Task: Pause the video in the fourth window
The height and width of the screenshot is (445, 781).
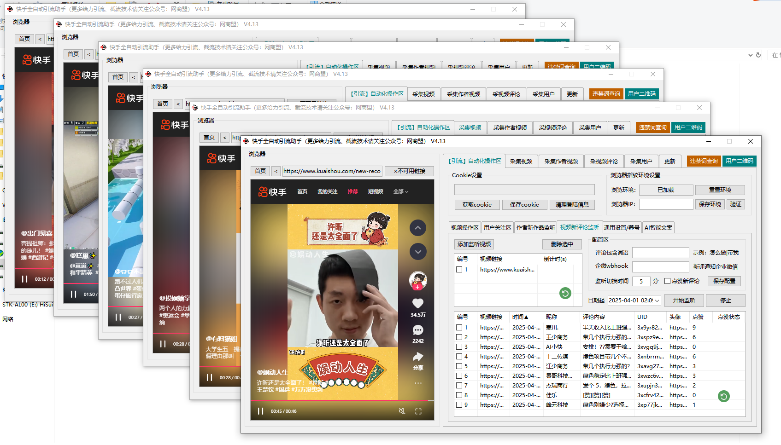Action: click(x=163, y=344)
